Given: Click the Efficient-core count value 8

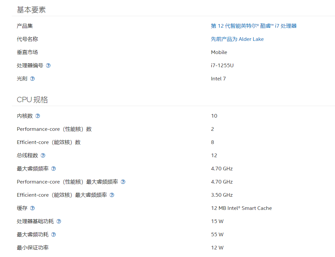Looking at the screenshot, I should pos(212,142).
